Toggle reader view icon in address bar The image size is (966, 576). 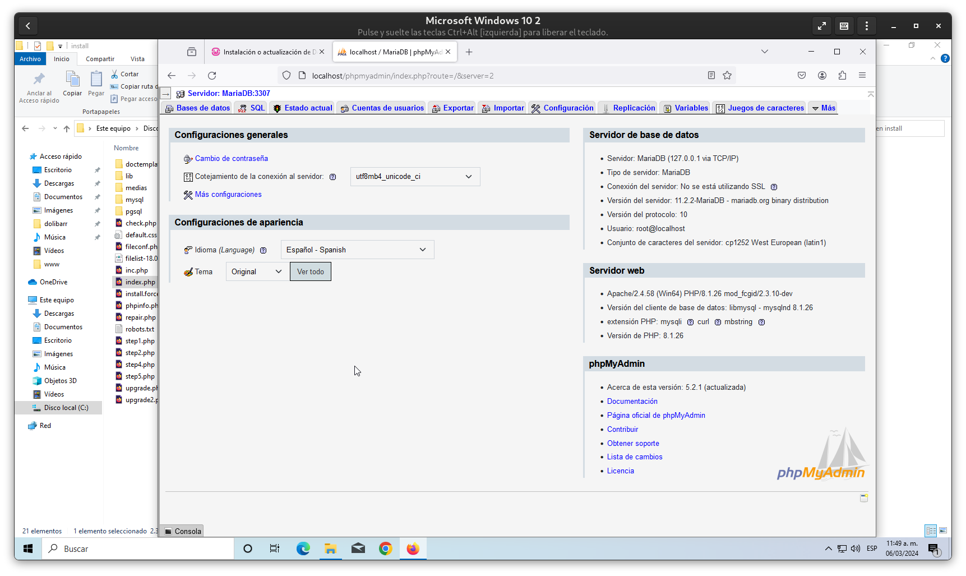pyautogui.click(x=711, y=76)
